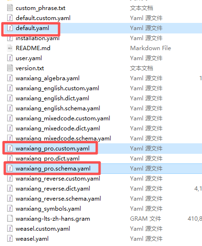
Task: Select the file name wanxiang_pro.custom.yaml
Action: pos(52,149)
